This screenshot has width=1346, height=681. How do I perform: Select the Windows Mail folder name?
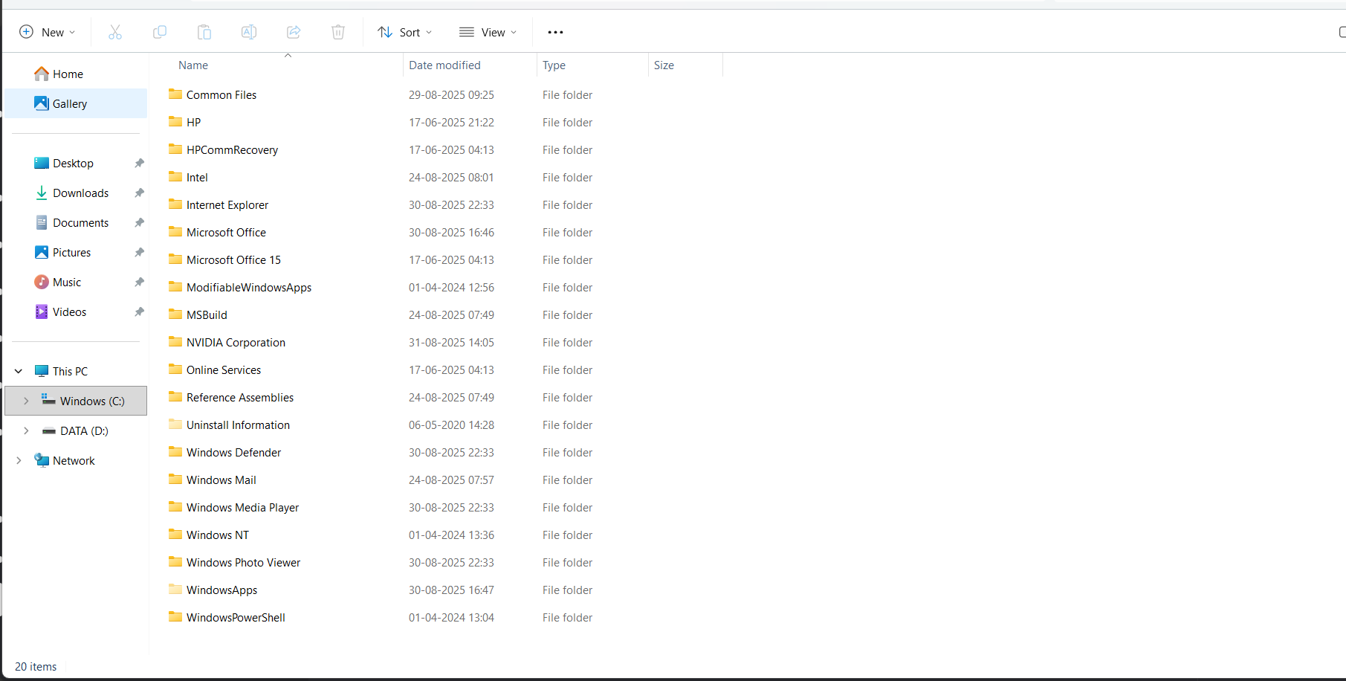(x=221, y=480)
